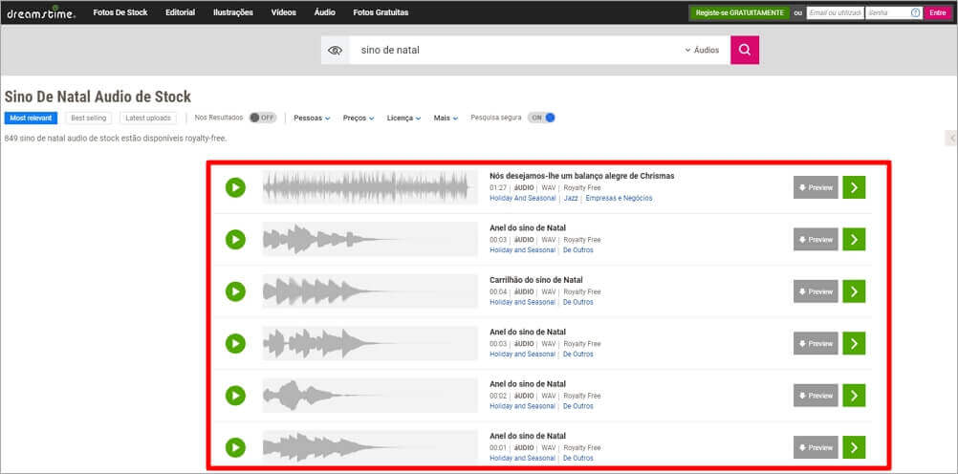958x474 pixels.
Task: Expand the Preços filter dropdown
Action: click(x=359, y=118)
